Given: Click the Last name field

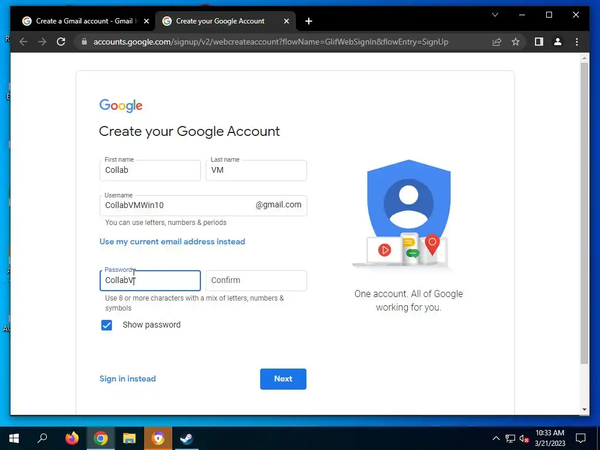Looking at the screenshot, I should 256,171.
